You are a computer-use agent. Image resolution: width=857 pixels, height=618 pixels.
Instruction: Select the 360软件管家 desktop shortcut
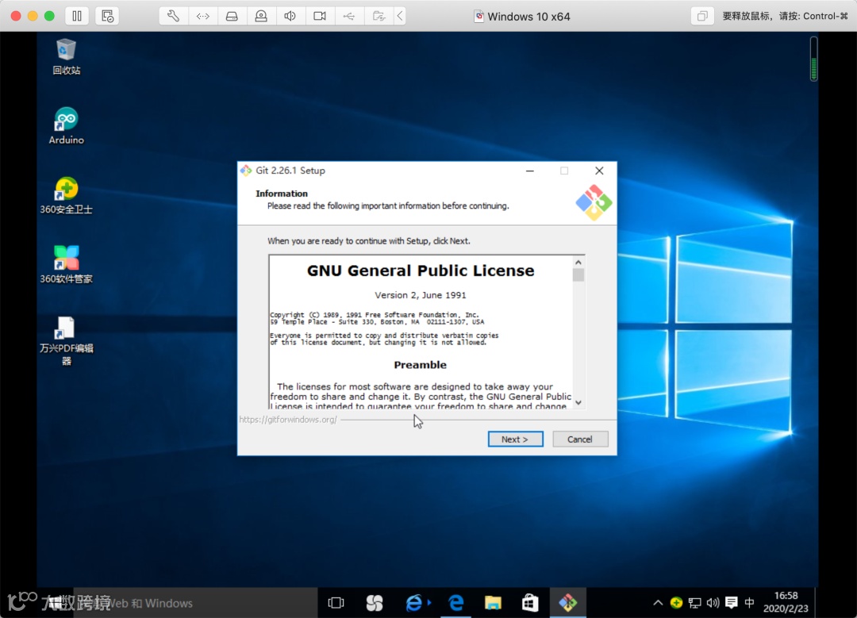pos(66,264)
